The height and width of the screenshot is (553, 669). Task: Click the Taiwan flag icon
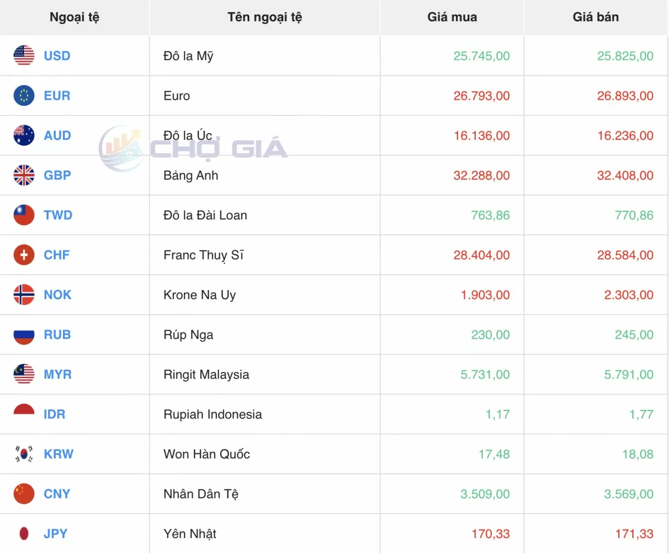pyautogui.click(x=24, y=215)
